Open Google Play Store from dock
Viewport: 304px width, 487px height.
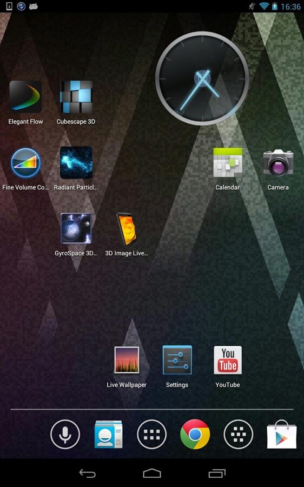tap(282, 434)
